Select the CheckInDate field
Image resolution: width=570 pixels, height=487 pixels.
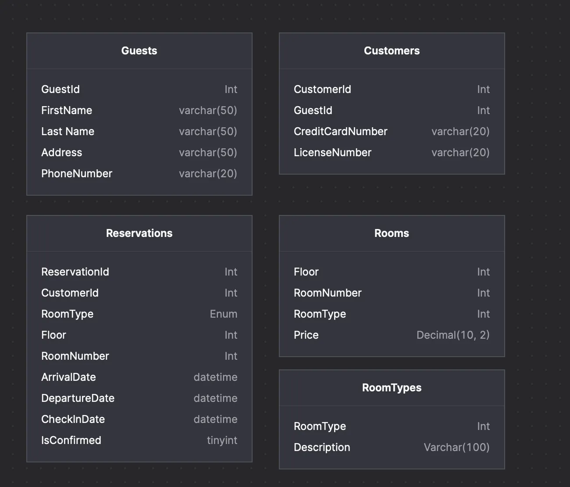tap(73, 419)
